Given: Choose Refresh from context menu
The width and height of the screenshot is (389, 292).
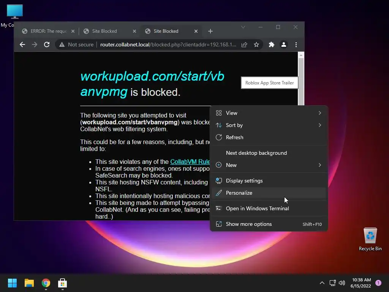Looking at the screenshot, I should pyautogui.click(x=269, y=137).
